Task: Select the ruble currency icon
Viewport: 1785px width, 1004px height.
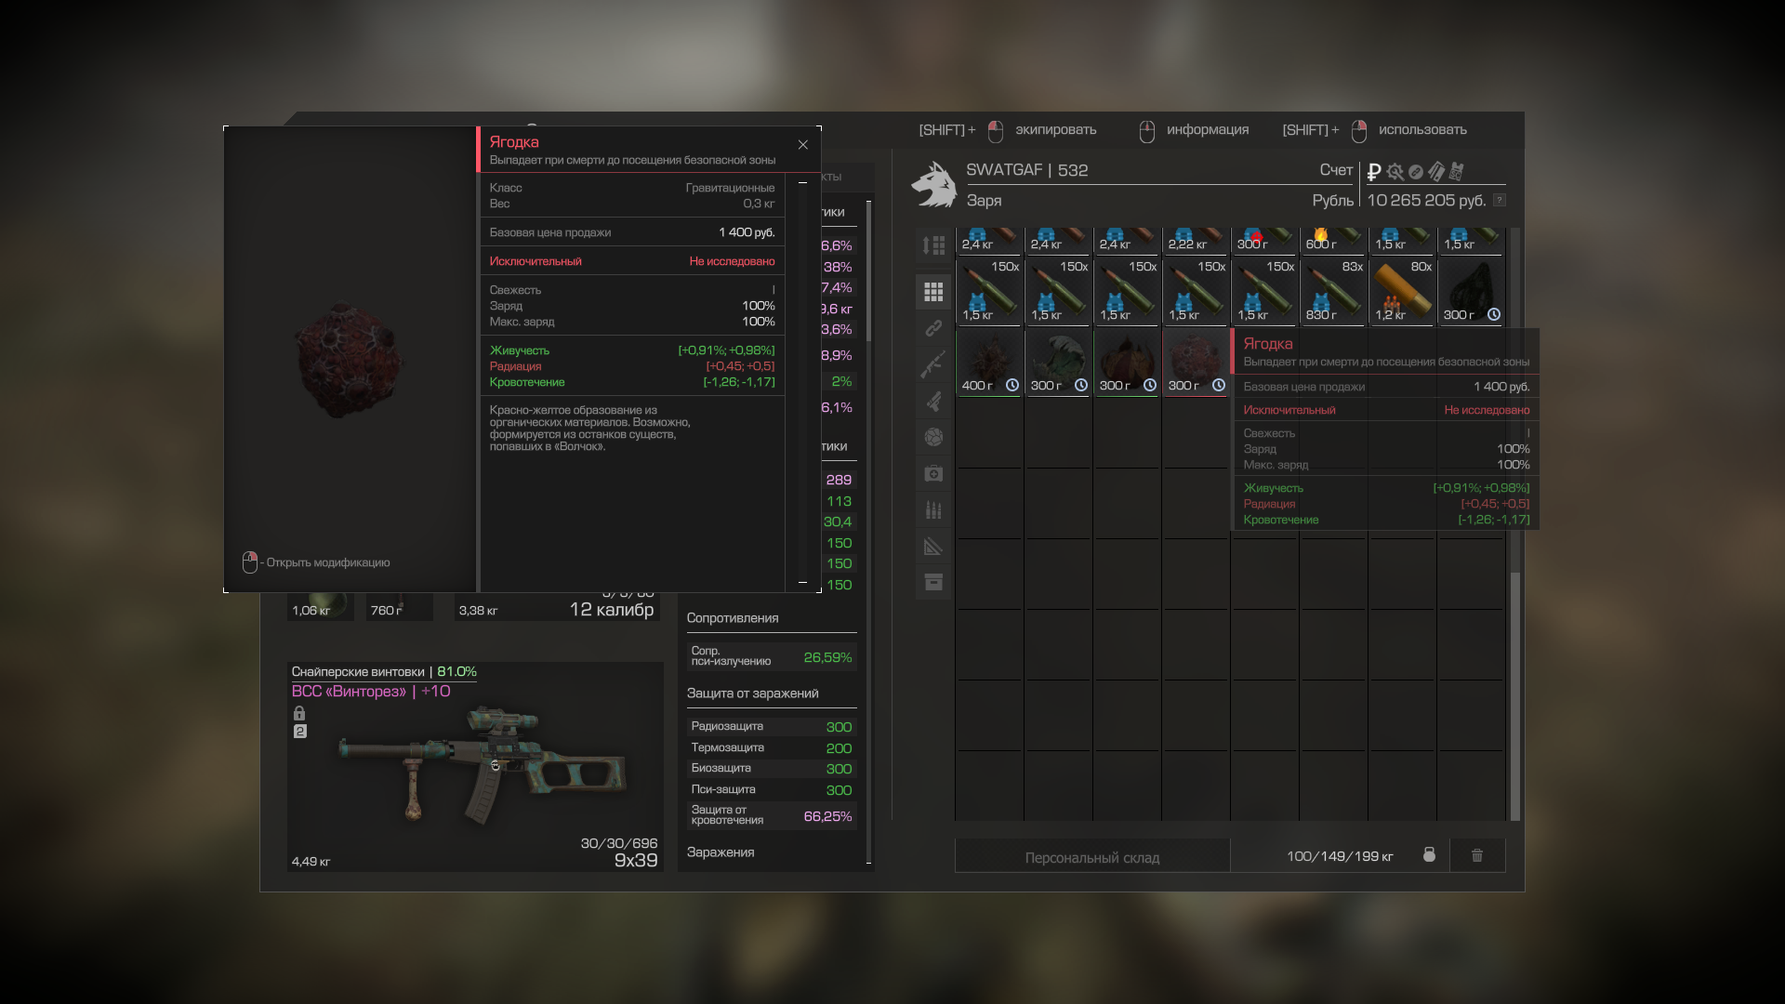Action: click(x=1373, y=172)
